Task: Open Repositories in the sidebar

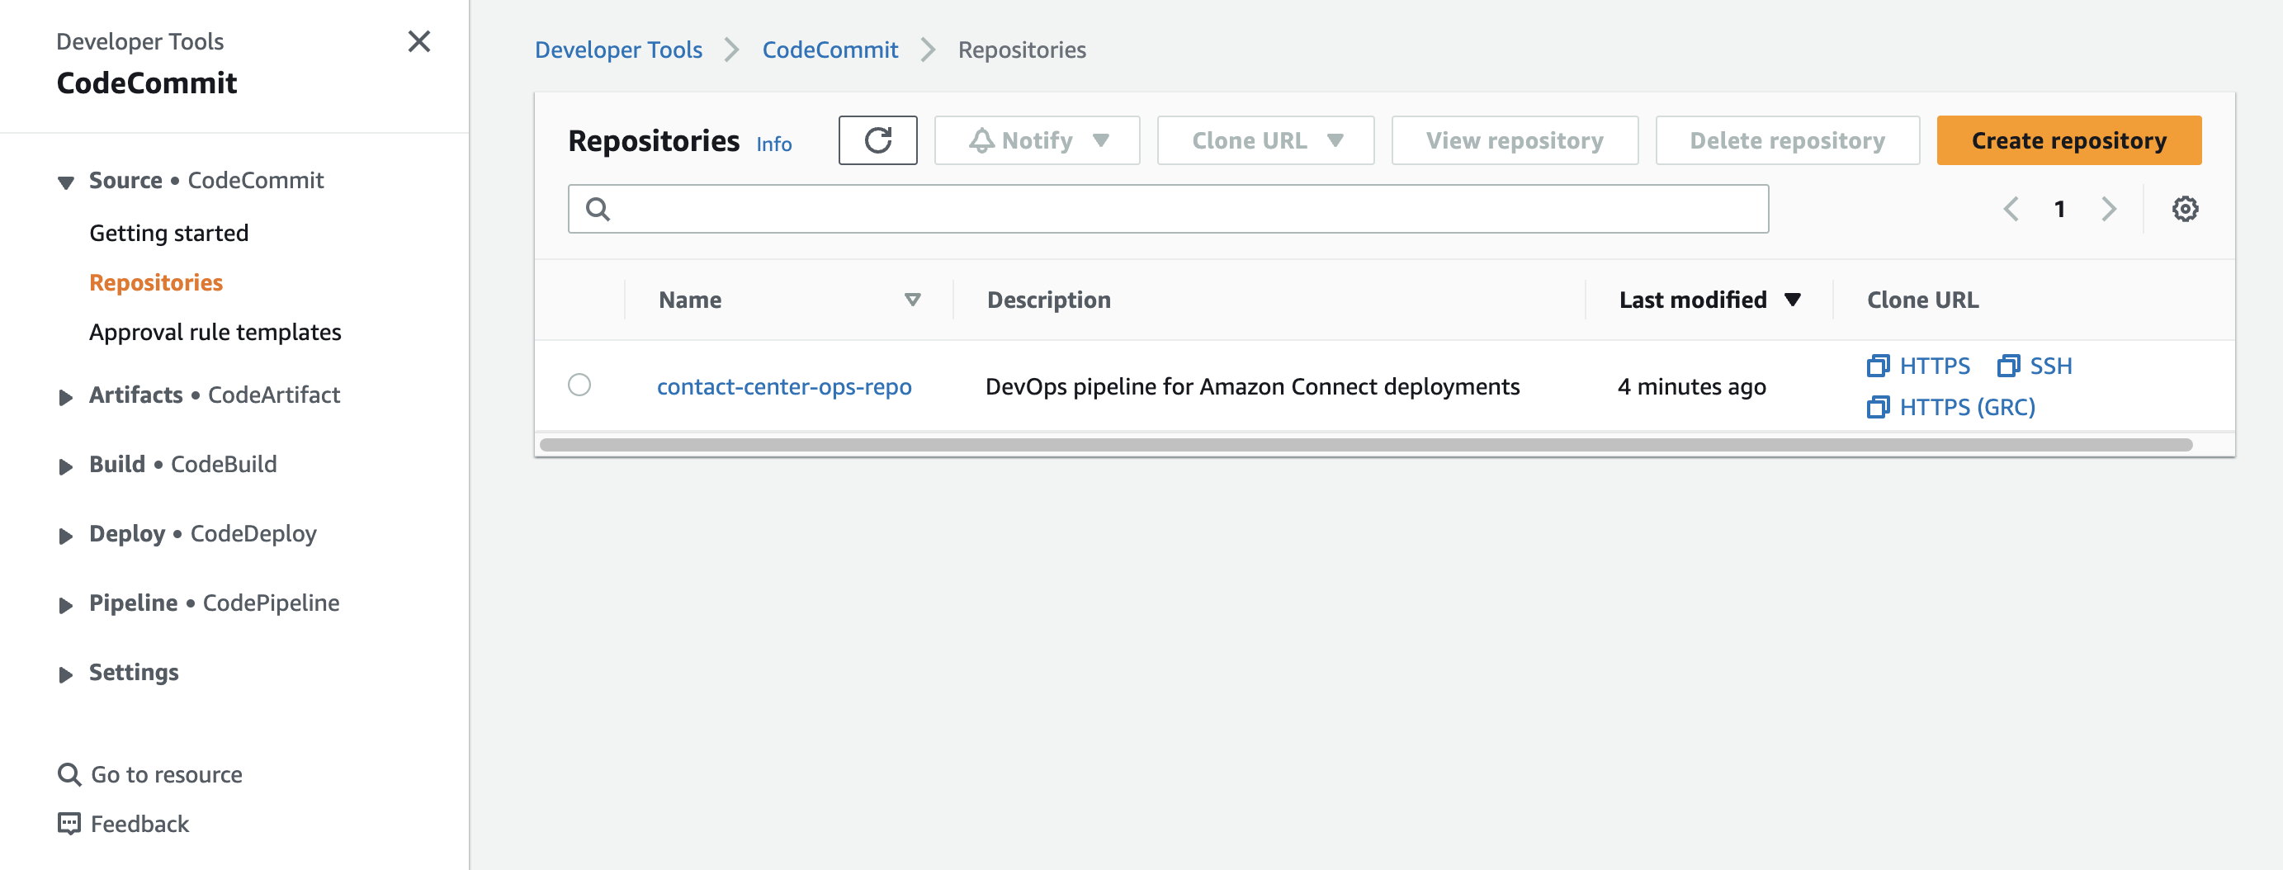Action: tap(156, 282)
